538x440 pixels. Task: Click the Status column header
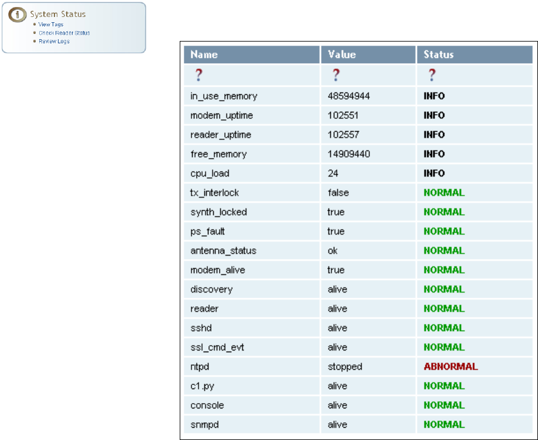pyautogui.click(x=475, y=54)
